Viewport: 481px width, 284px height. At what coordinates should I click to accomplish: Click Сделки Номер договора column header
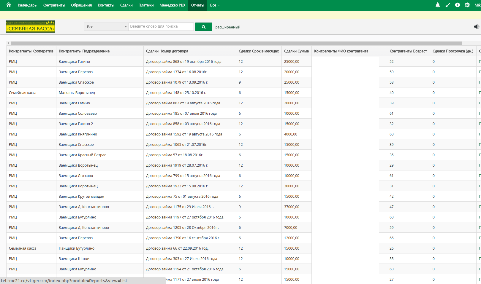coord(190,51)
